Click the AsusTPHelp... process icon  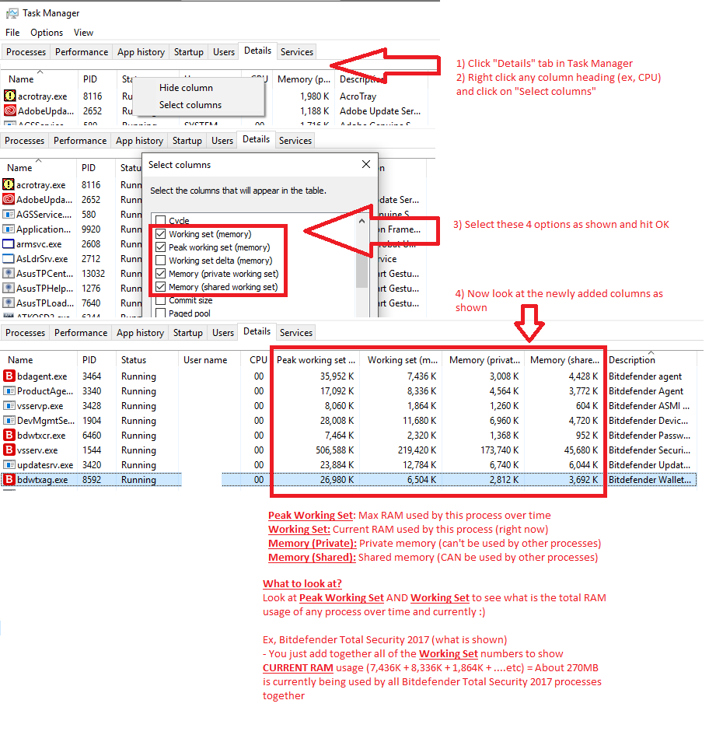8,288
